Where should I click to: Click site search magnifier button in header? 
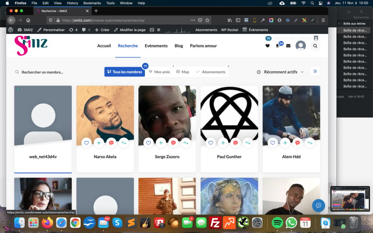pyautogui.click(x=315, y=46)
